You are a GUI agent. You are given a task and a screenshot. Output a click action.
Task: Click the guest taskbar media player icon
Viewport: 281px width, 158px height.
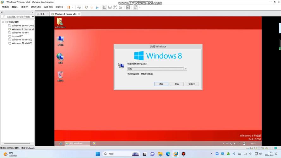point(94,143)
